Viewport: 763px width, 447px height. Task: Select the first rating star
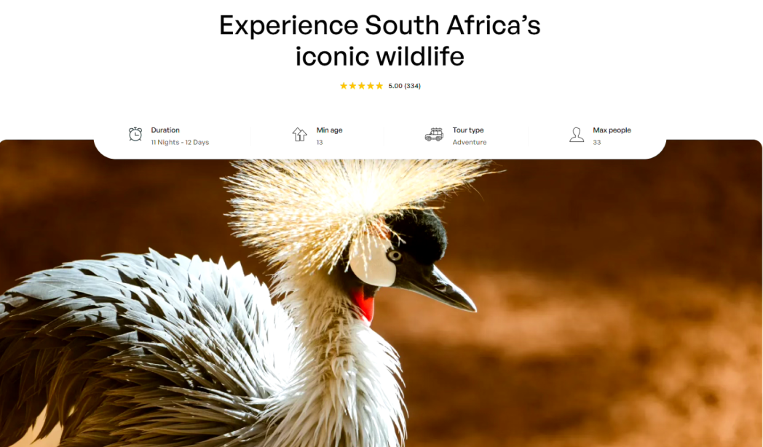click(344, 86)
